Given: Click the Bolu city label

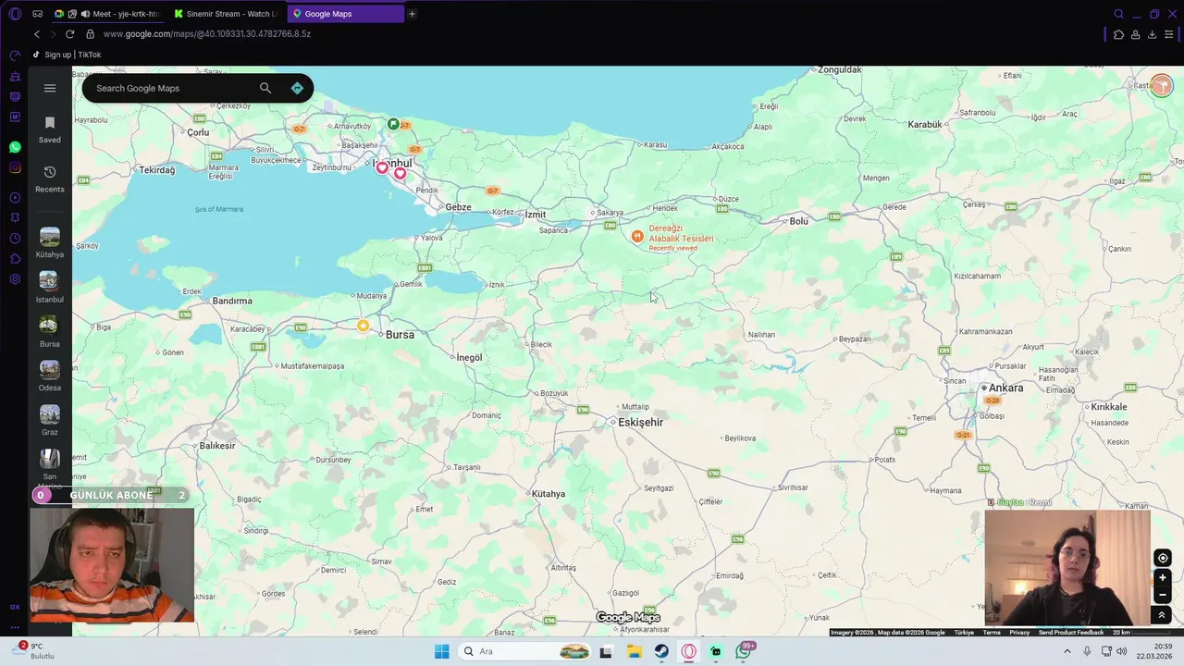Looking at the screenshot, I should coord(799,221).
